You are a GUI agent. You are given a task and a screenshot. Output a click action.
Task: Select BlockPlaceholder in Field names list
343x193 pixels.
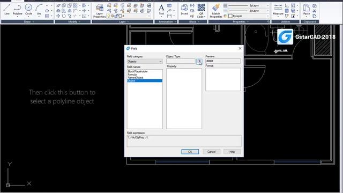click(138, 71)
